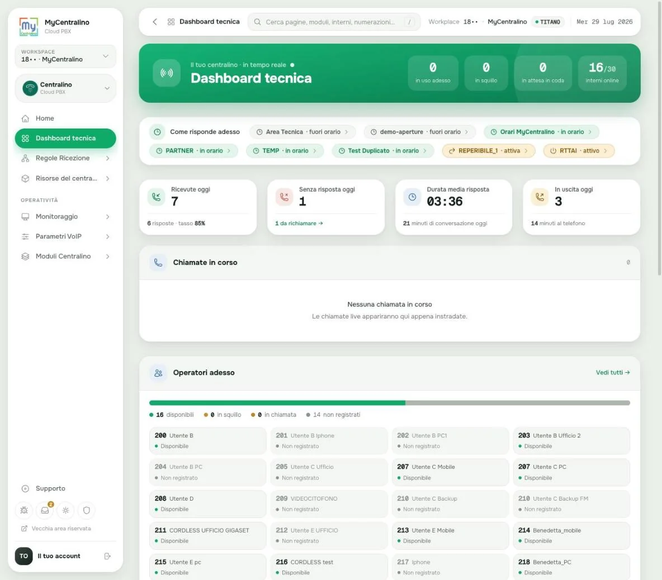The width and height of the screenshot is (662, 580).
Task: Click the 1 da richiamare link
Action: [x=299, y=224]
